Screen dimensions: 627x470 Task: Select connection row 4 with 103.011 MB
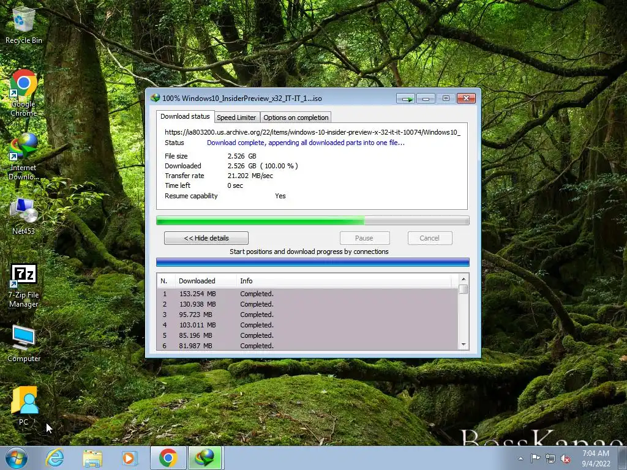tap(307, 325)
